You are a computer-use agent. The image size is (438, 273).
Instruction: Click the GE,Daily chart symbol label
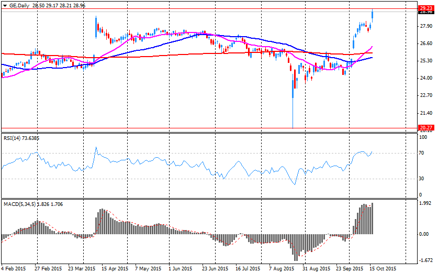pyautogui.click(x=19, y=6)
